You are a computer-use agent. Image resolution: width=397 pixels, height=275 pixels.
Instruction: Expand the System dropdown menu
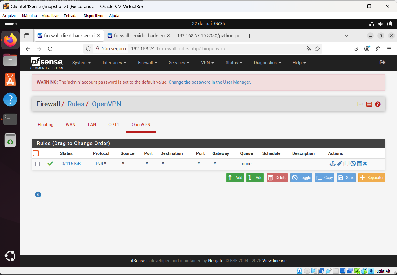82,63
